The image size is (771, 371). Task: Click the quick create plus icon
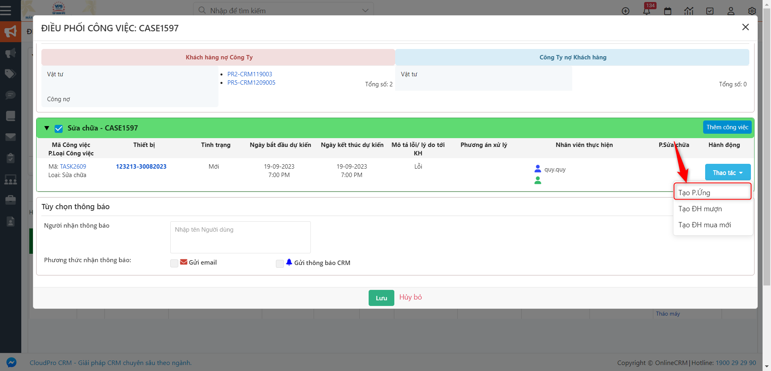626,11
